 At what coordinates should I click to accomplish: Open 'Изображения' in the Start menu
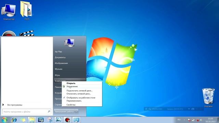[x=61, y=63]
